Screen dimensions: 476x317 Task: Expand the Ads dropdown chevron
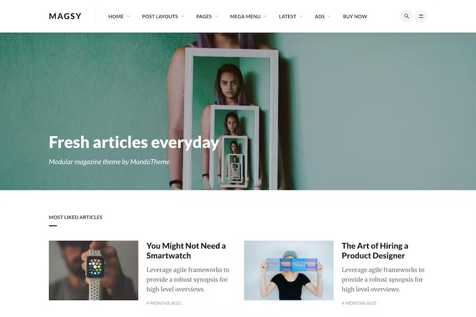[x=329, y=16]
